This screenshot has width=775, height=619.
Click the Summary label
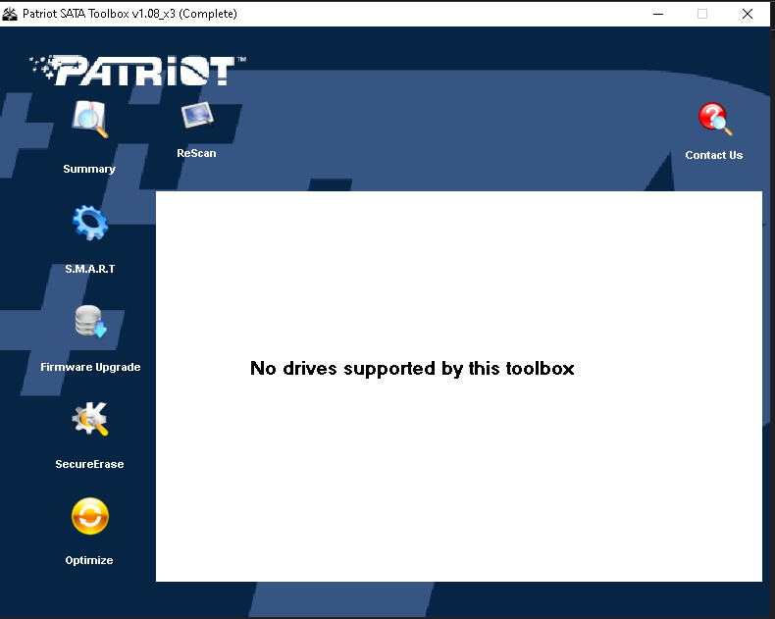pyautogui.click(x=89, y=169)
